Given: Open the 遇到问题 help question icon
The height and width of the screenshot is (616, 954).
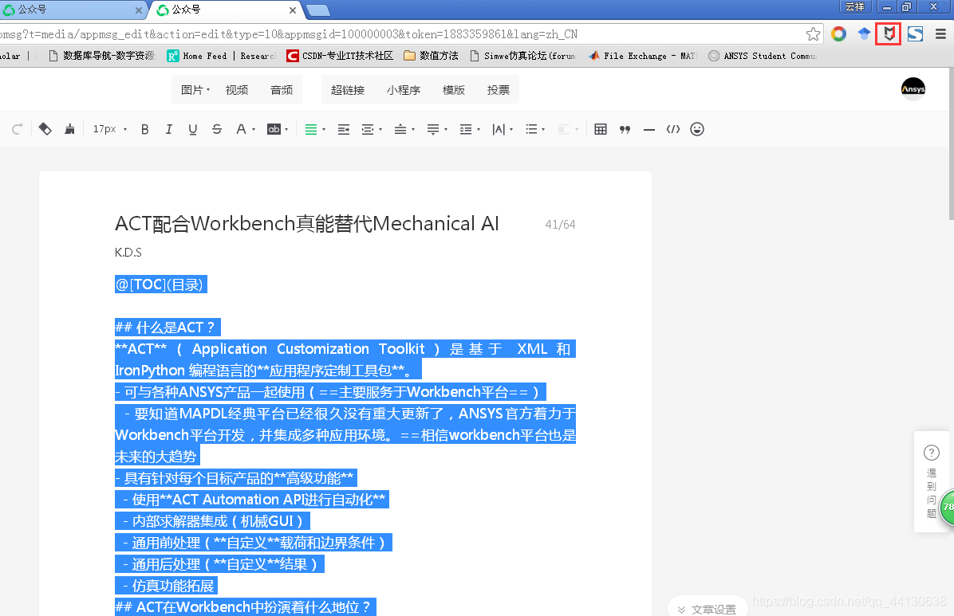Looking at the screenshot, I should tap(932, 453).
